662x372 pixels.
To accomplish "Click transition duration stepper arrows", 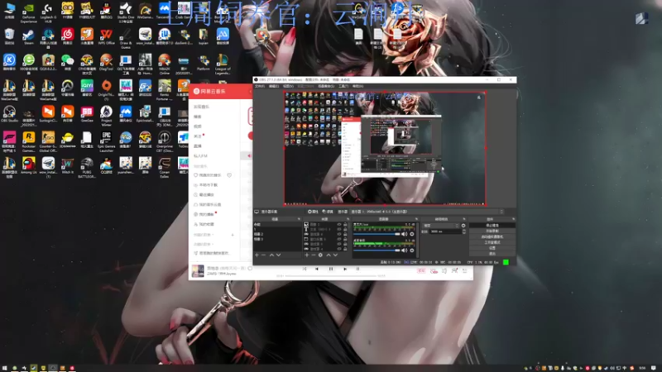I will pyautogui.click(x=464, y=231).
